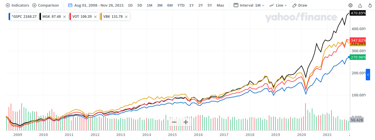Remove the VBK comparison with its X
Image resolution: width=375 pixels, height=140 pixels.
pyautogui.click(x=127, y=16)
